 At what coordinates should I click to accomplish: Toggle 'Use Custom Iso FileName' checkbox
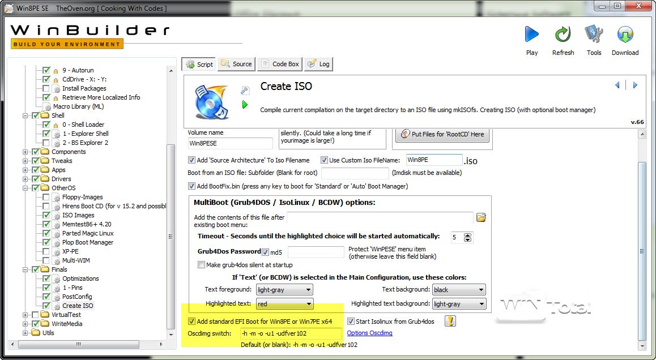pos(324,160)
